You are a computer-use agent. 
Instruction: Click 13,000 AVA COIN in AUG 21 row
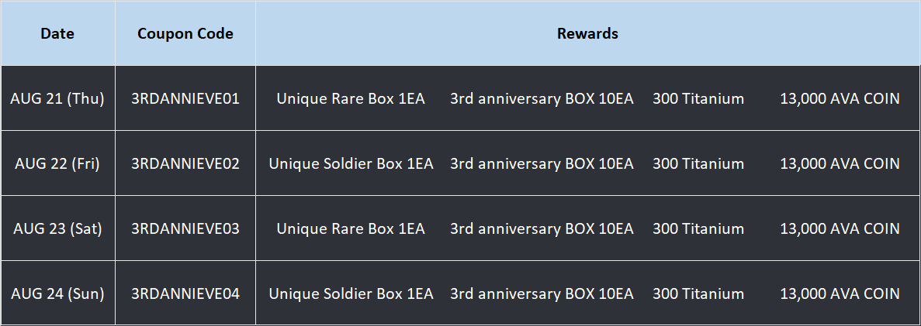click(840, 99)
